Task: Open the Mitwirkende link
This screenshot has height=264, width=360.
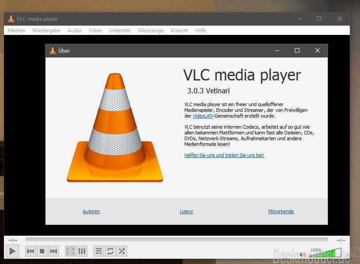Action: tap(281, 211)
